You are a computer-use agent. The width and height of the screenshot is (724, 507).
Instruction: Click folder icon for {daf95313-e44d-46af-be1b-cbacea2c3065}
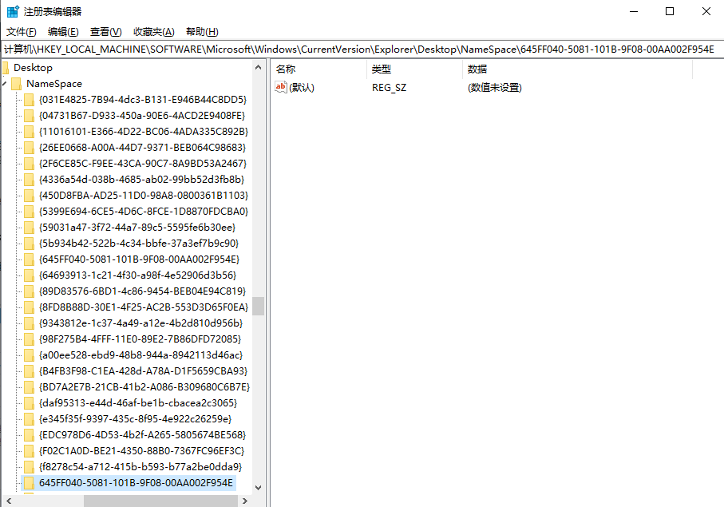[29, 403]
